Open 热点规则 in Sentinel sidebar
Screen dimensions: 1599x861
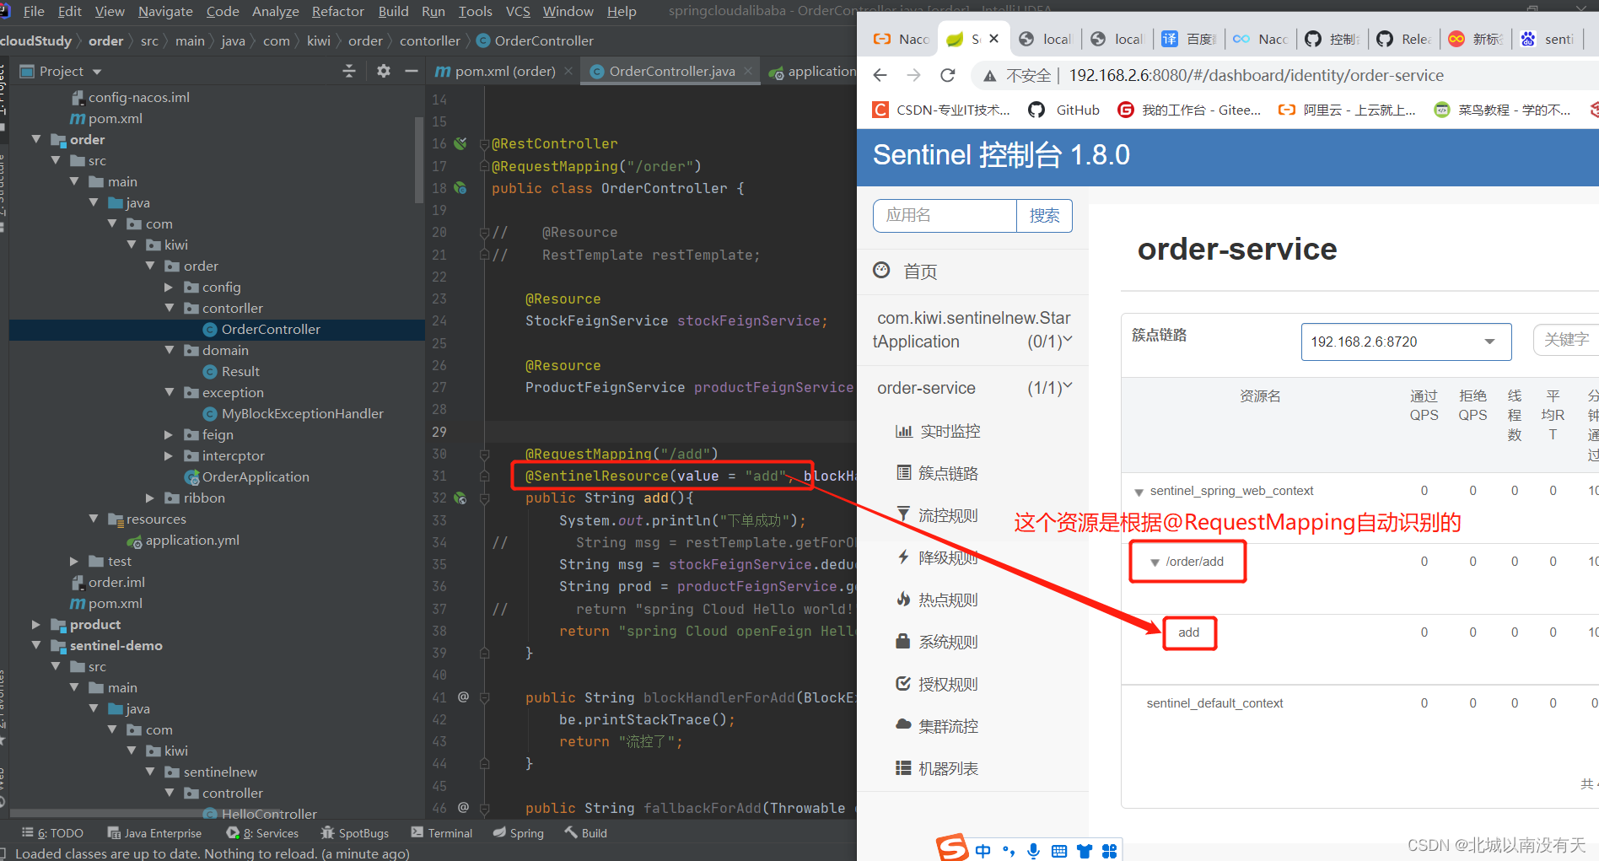coord(937,600)
